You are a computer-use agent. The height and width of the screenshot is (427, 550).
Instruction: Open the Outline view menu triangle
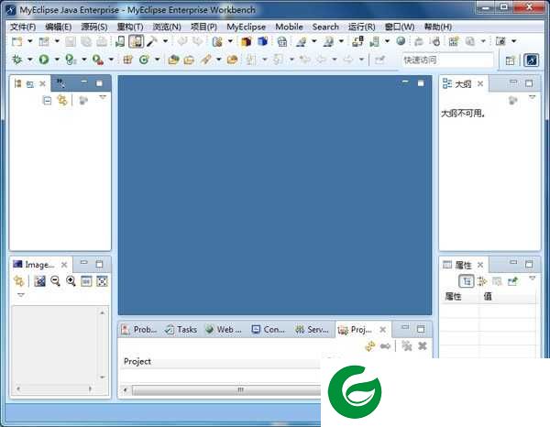(x=532, y=97)
